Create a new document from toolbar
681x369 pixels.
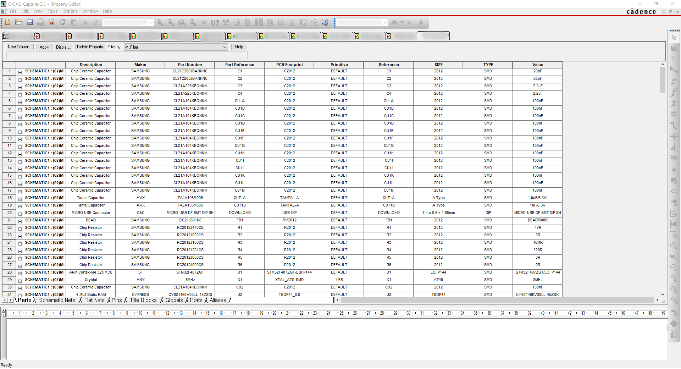(x=7, y=22)
